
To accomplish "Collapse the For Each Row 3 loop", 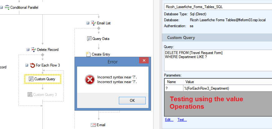I will point(27,65).
